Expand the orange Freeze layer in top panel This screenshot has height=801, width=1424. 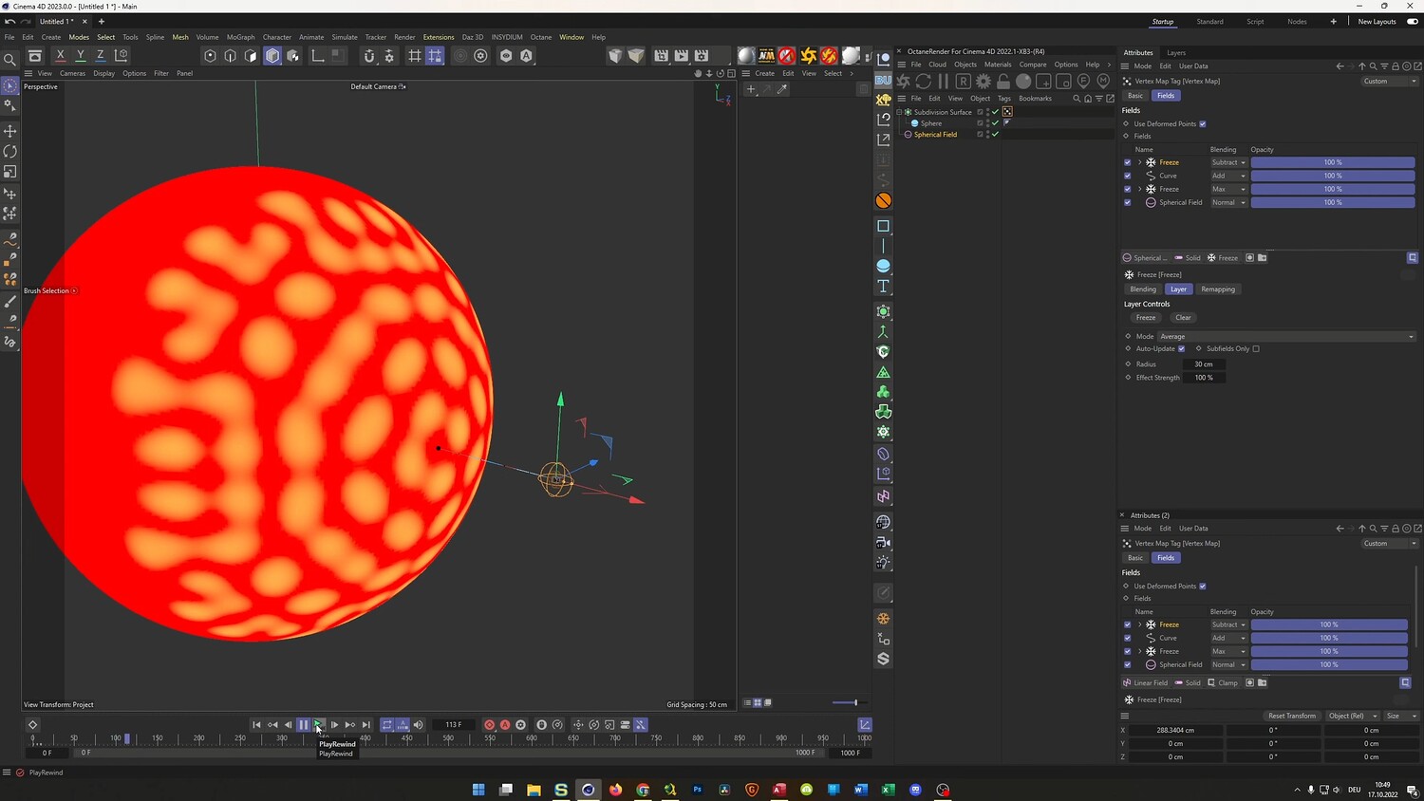pos(1140,162)
